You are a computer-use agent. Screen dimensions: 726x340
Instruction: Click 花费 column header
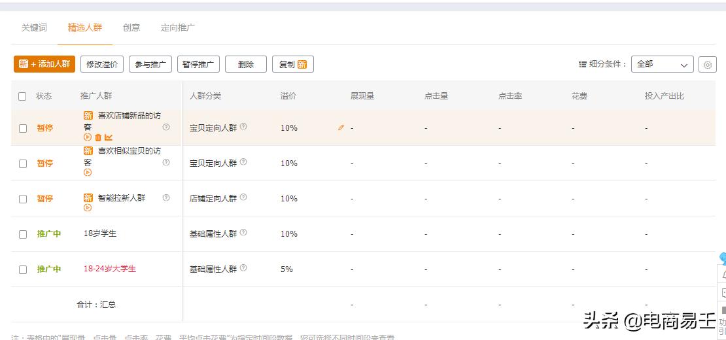579,96
